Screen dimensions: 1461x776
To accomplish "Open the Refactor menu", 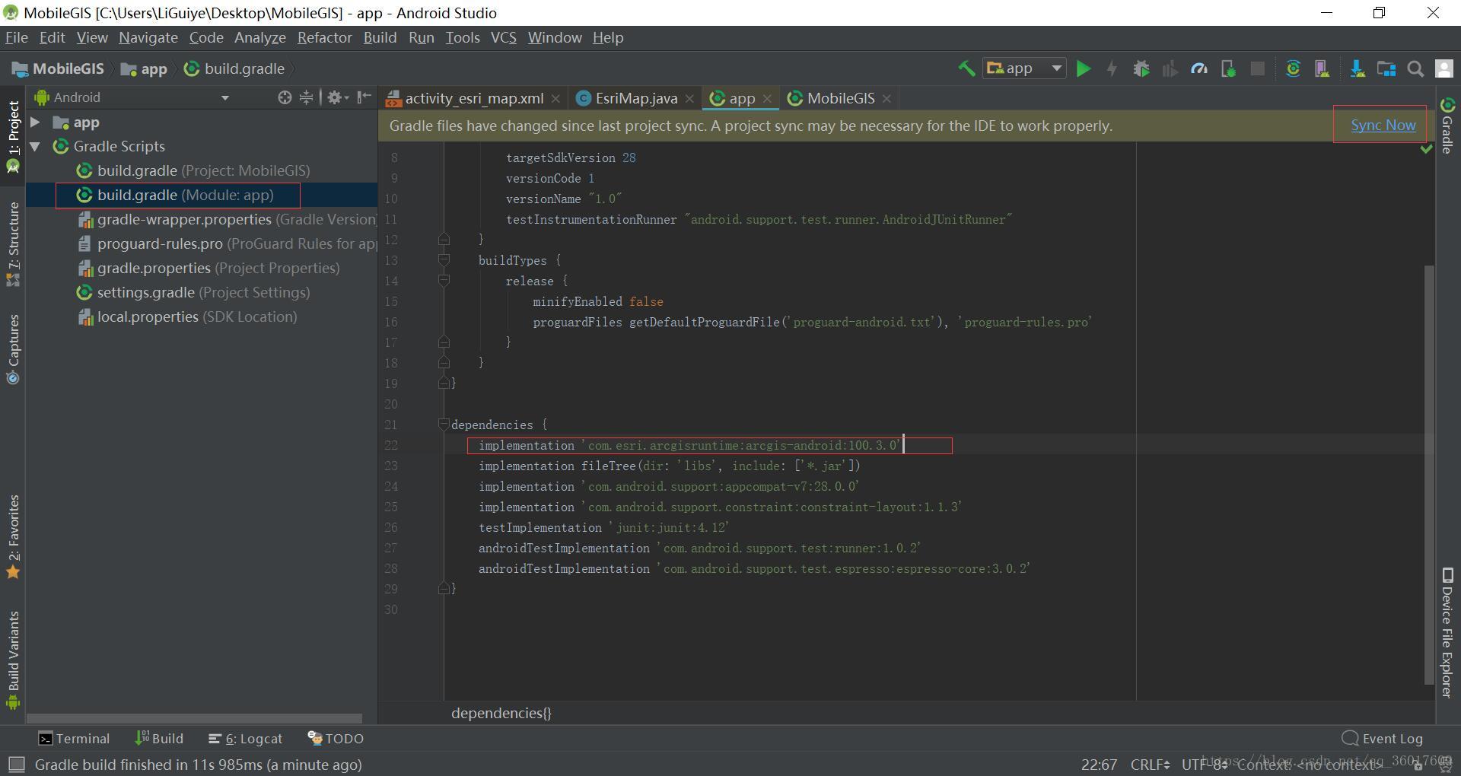I will 324,37.
